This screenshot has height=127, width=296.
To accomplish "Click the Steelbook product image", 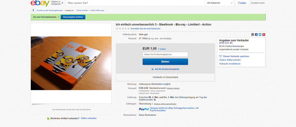I will pyautogui.click(x=71, y=63).
